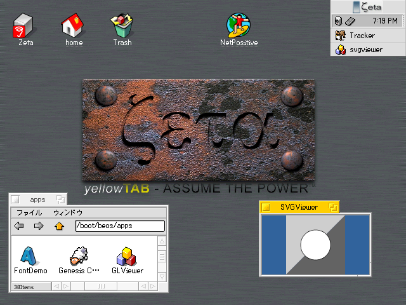Click the left blue bar in SVGViewer image
Screen dimensions: 406x305
click(274, 245)
